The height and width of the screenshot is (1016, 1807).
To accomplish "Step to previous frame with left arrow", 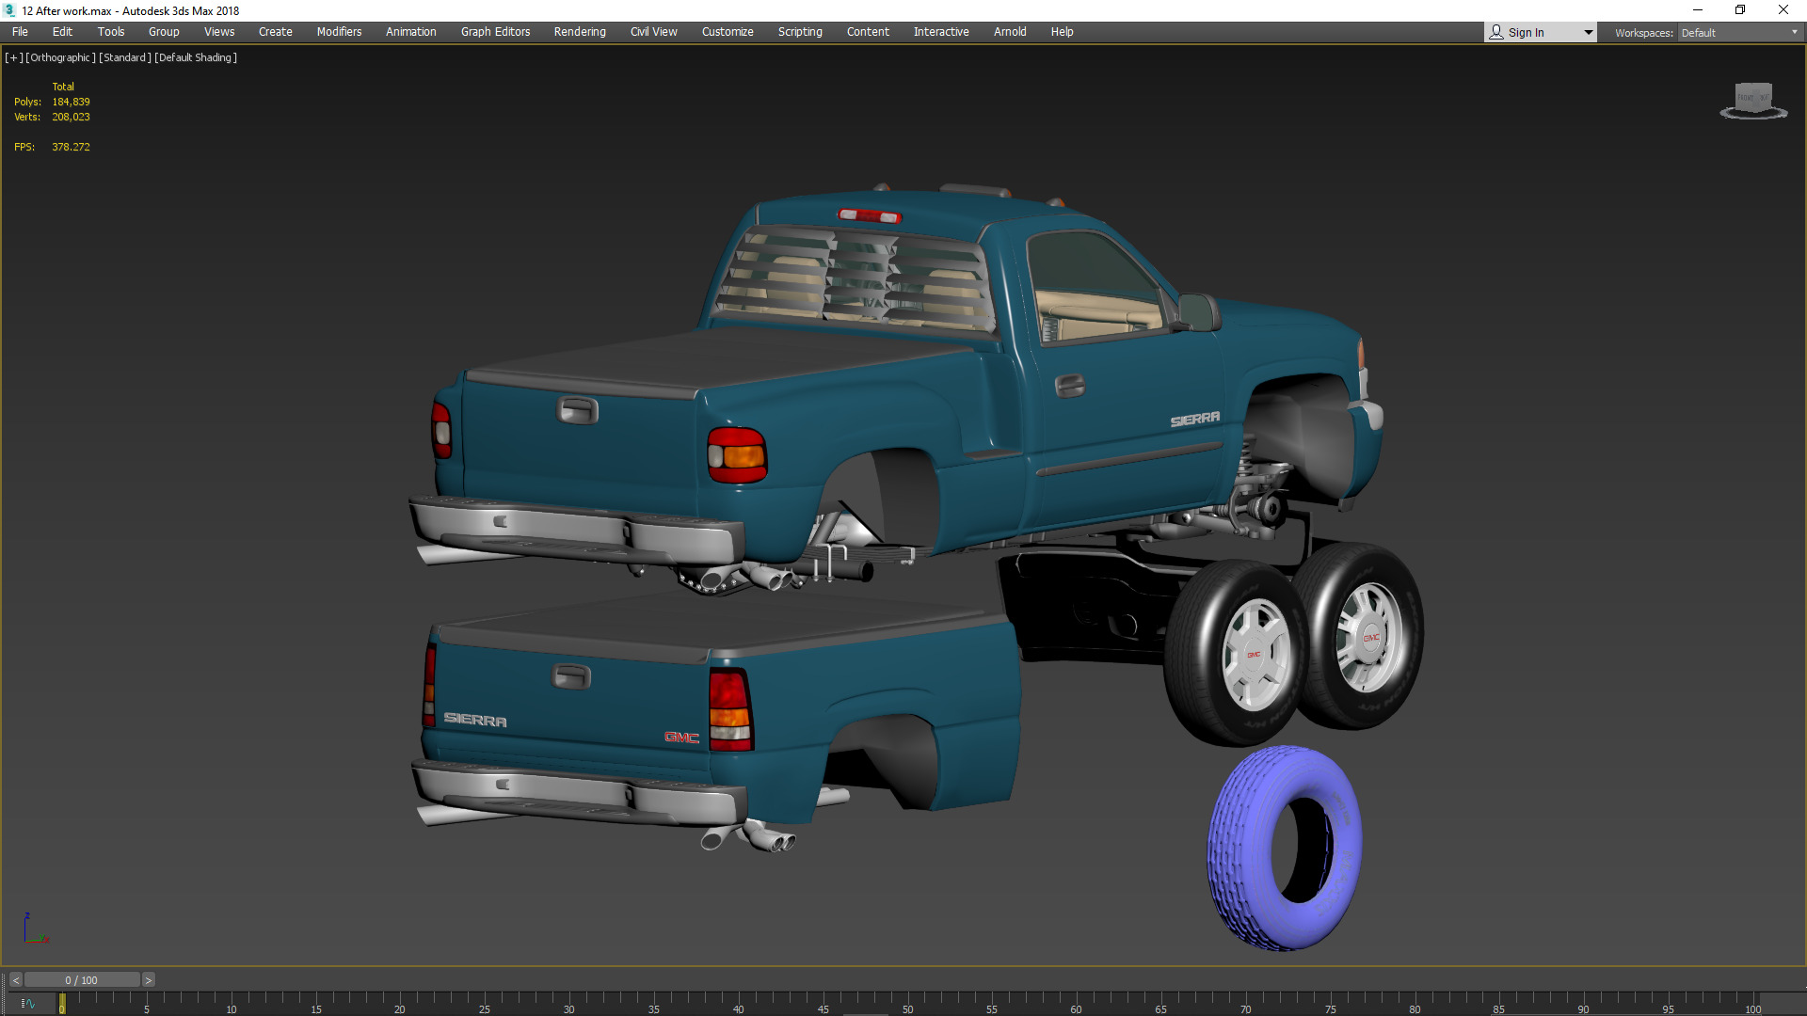I will coord(15,980).
